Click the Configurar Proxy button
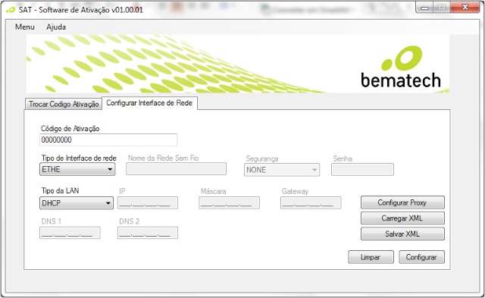 point(402,202)
